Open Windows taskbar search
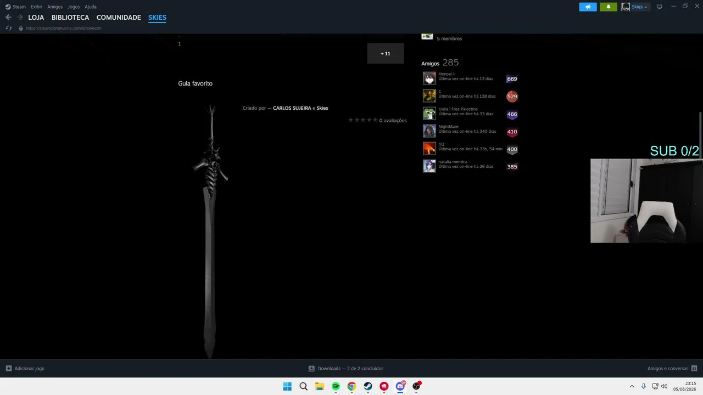Screen dimensions: 703x395 point(303,386)
